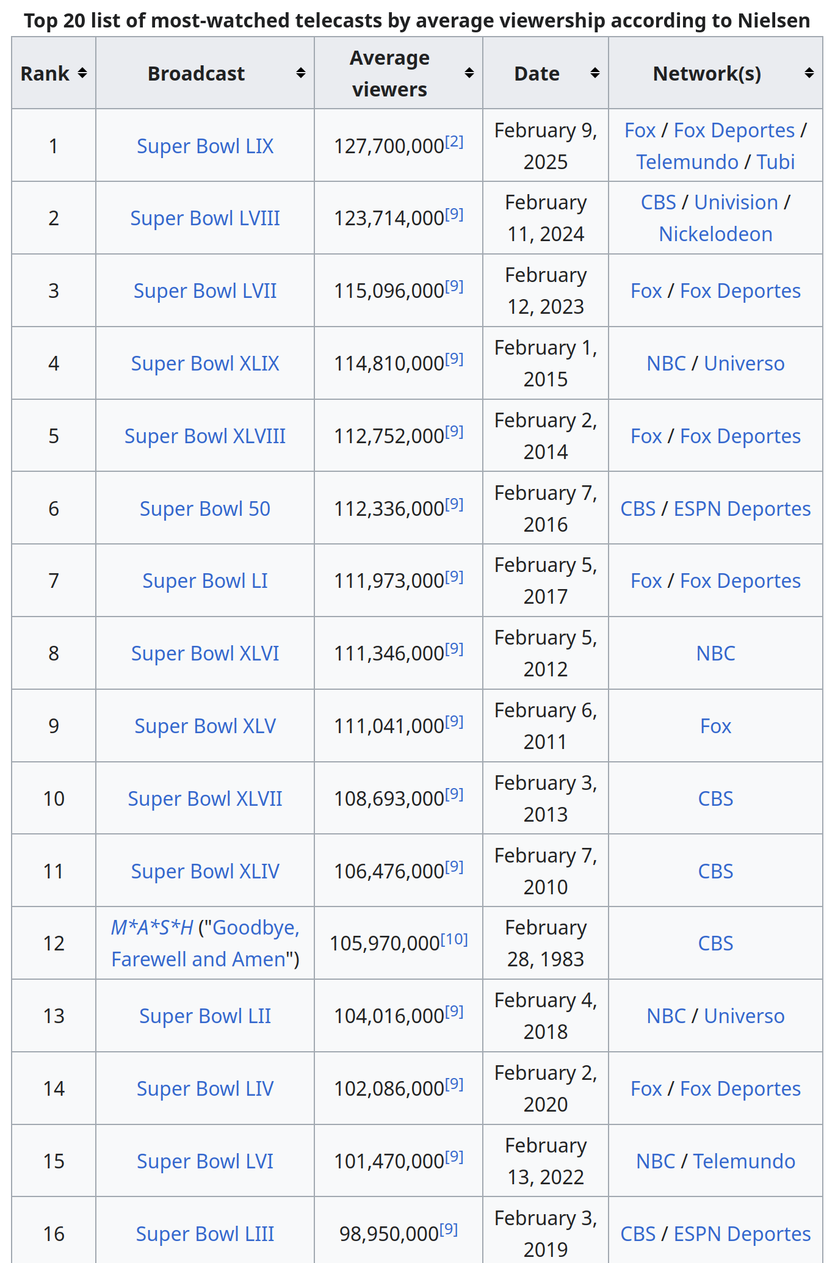Click the M*A*S*H italic link
This screenshot has width=835, height=1263.
click(152, 928)
